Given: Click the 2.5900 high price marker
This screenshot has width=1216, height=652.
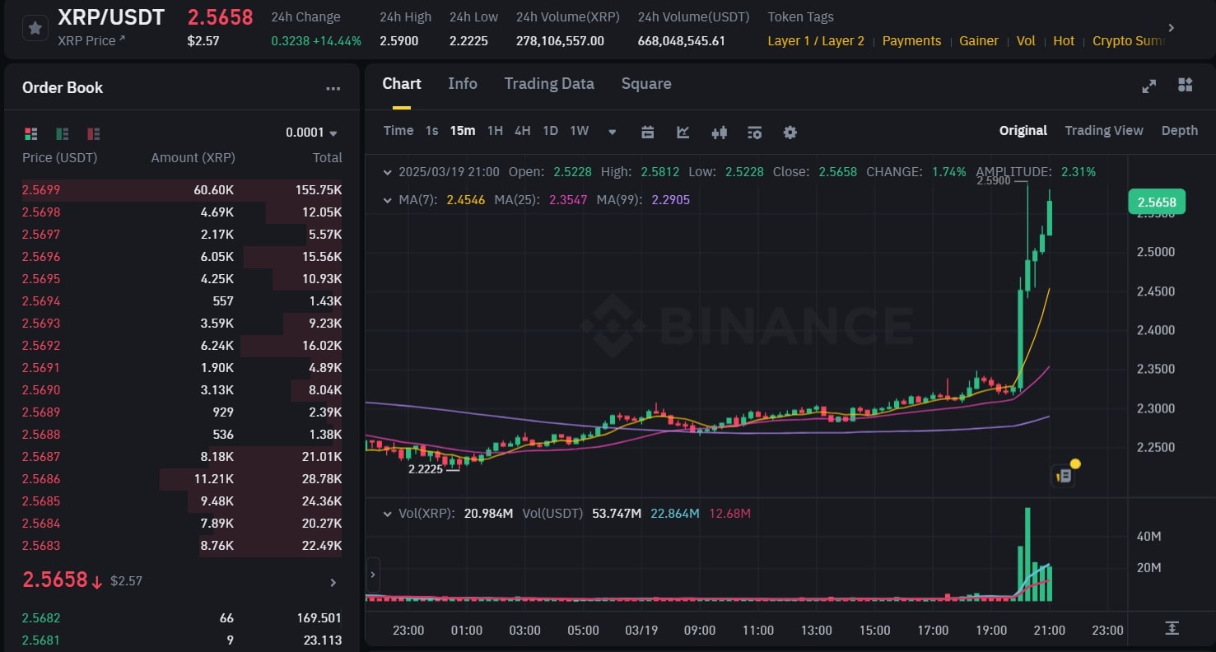Looking at the screenshot, I should pos(993,180).
